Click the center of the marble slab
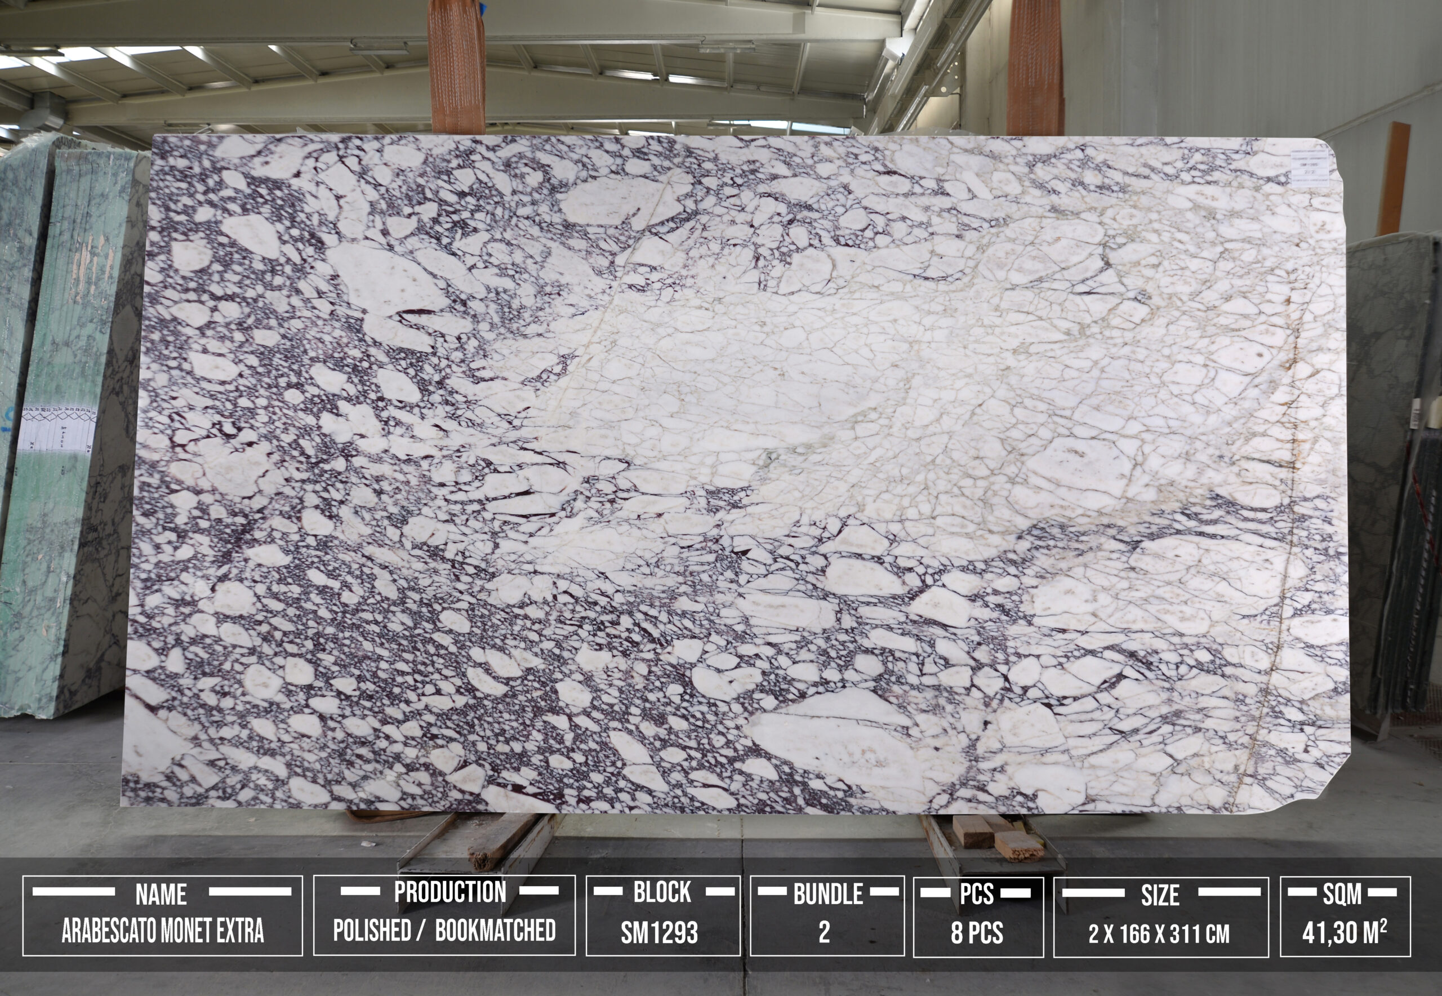1442x996 pixels. [x=736, y=474]
